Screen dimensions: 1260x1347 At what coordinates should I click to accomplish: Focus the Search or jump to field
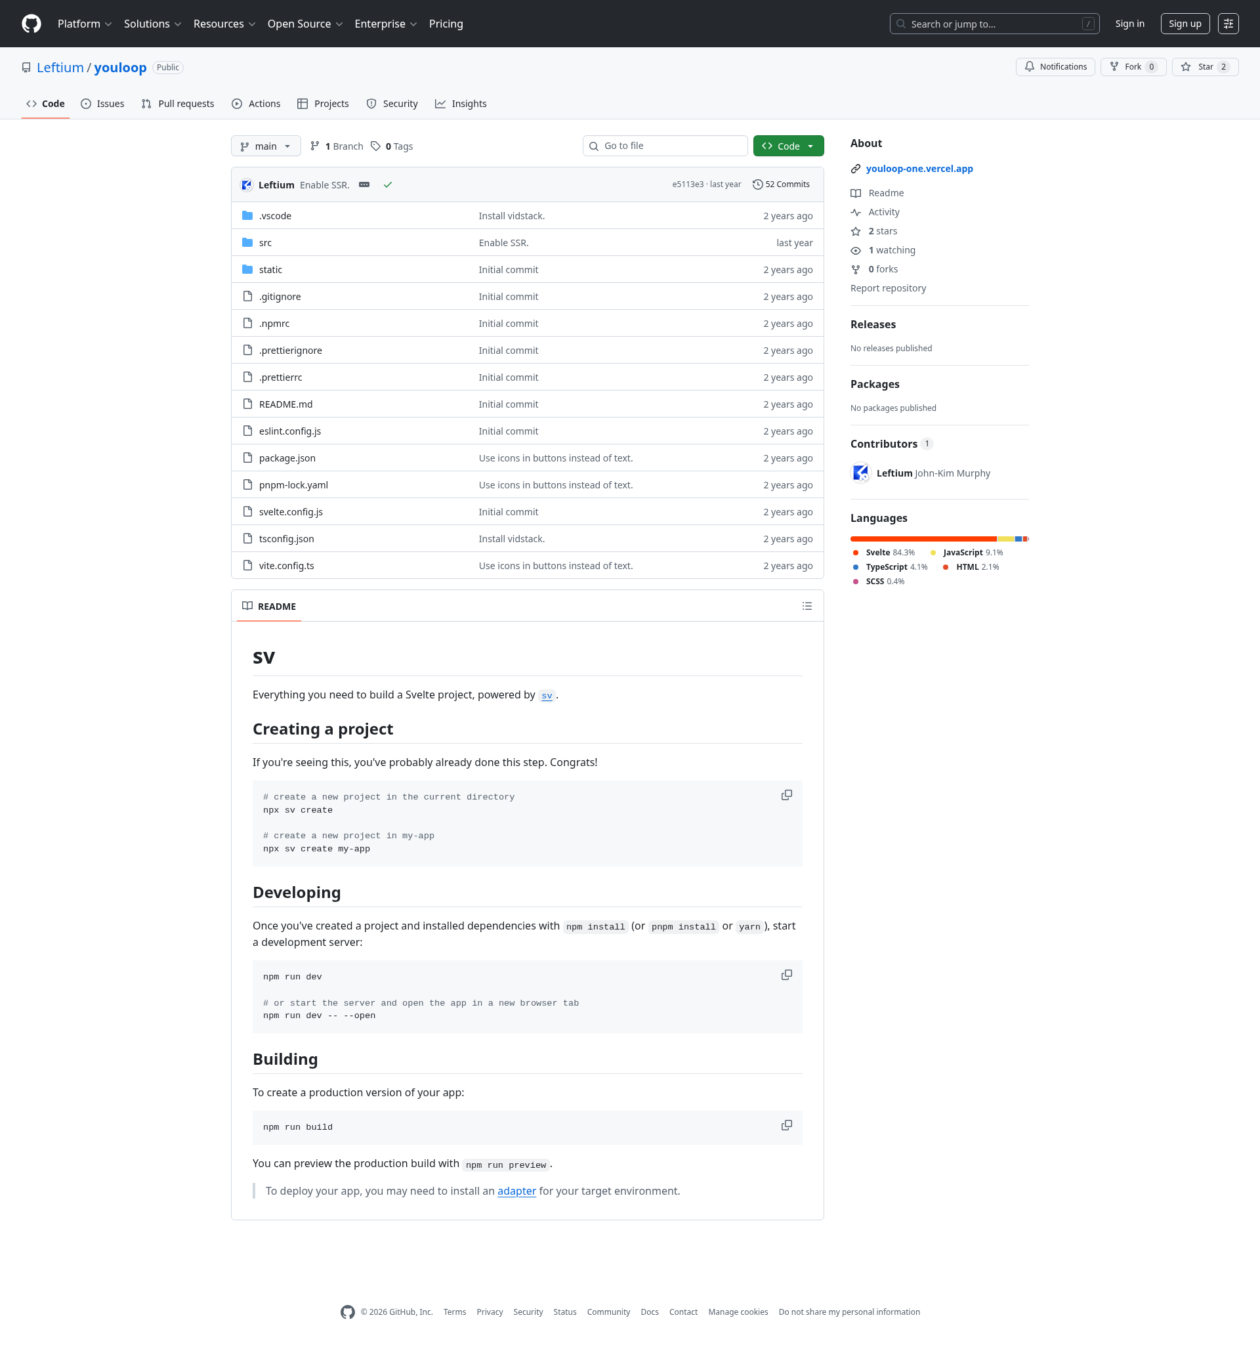click(994, 24)
